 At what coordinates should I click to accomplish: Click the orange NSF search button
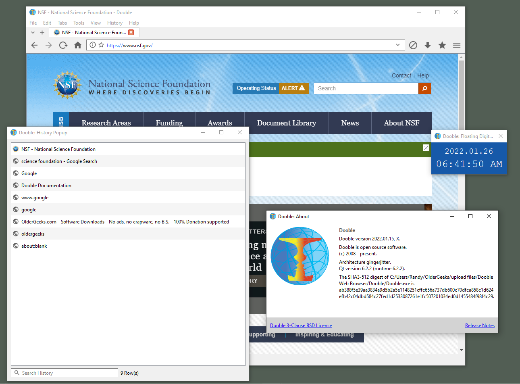point(424,88)
